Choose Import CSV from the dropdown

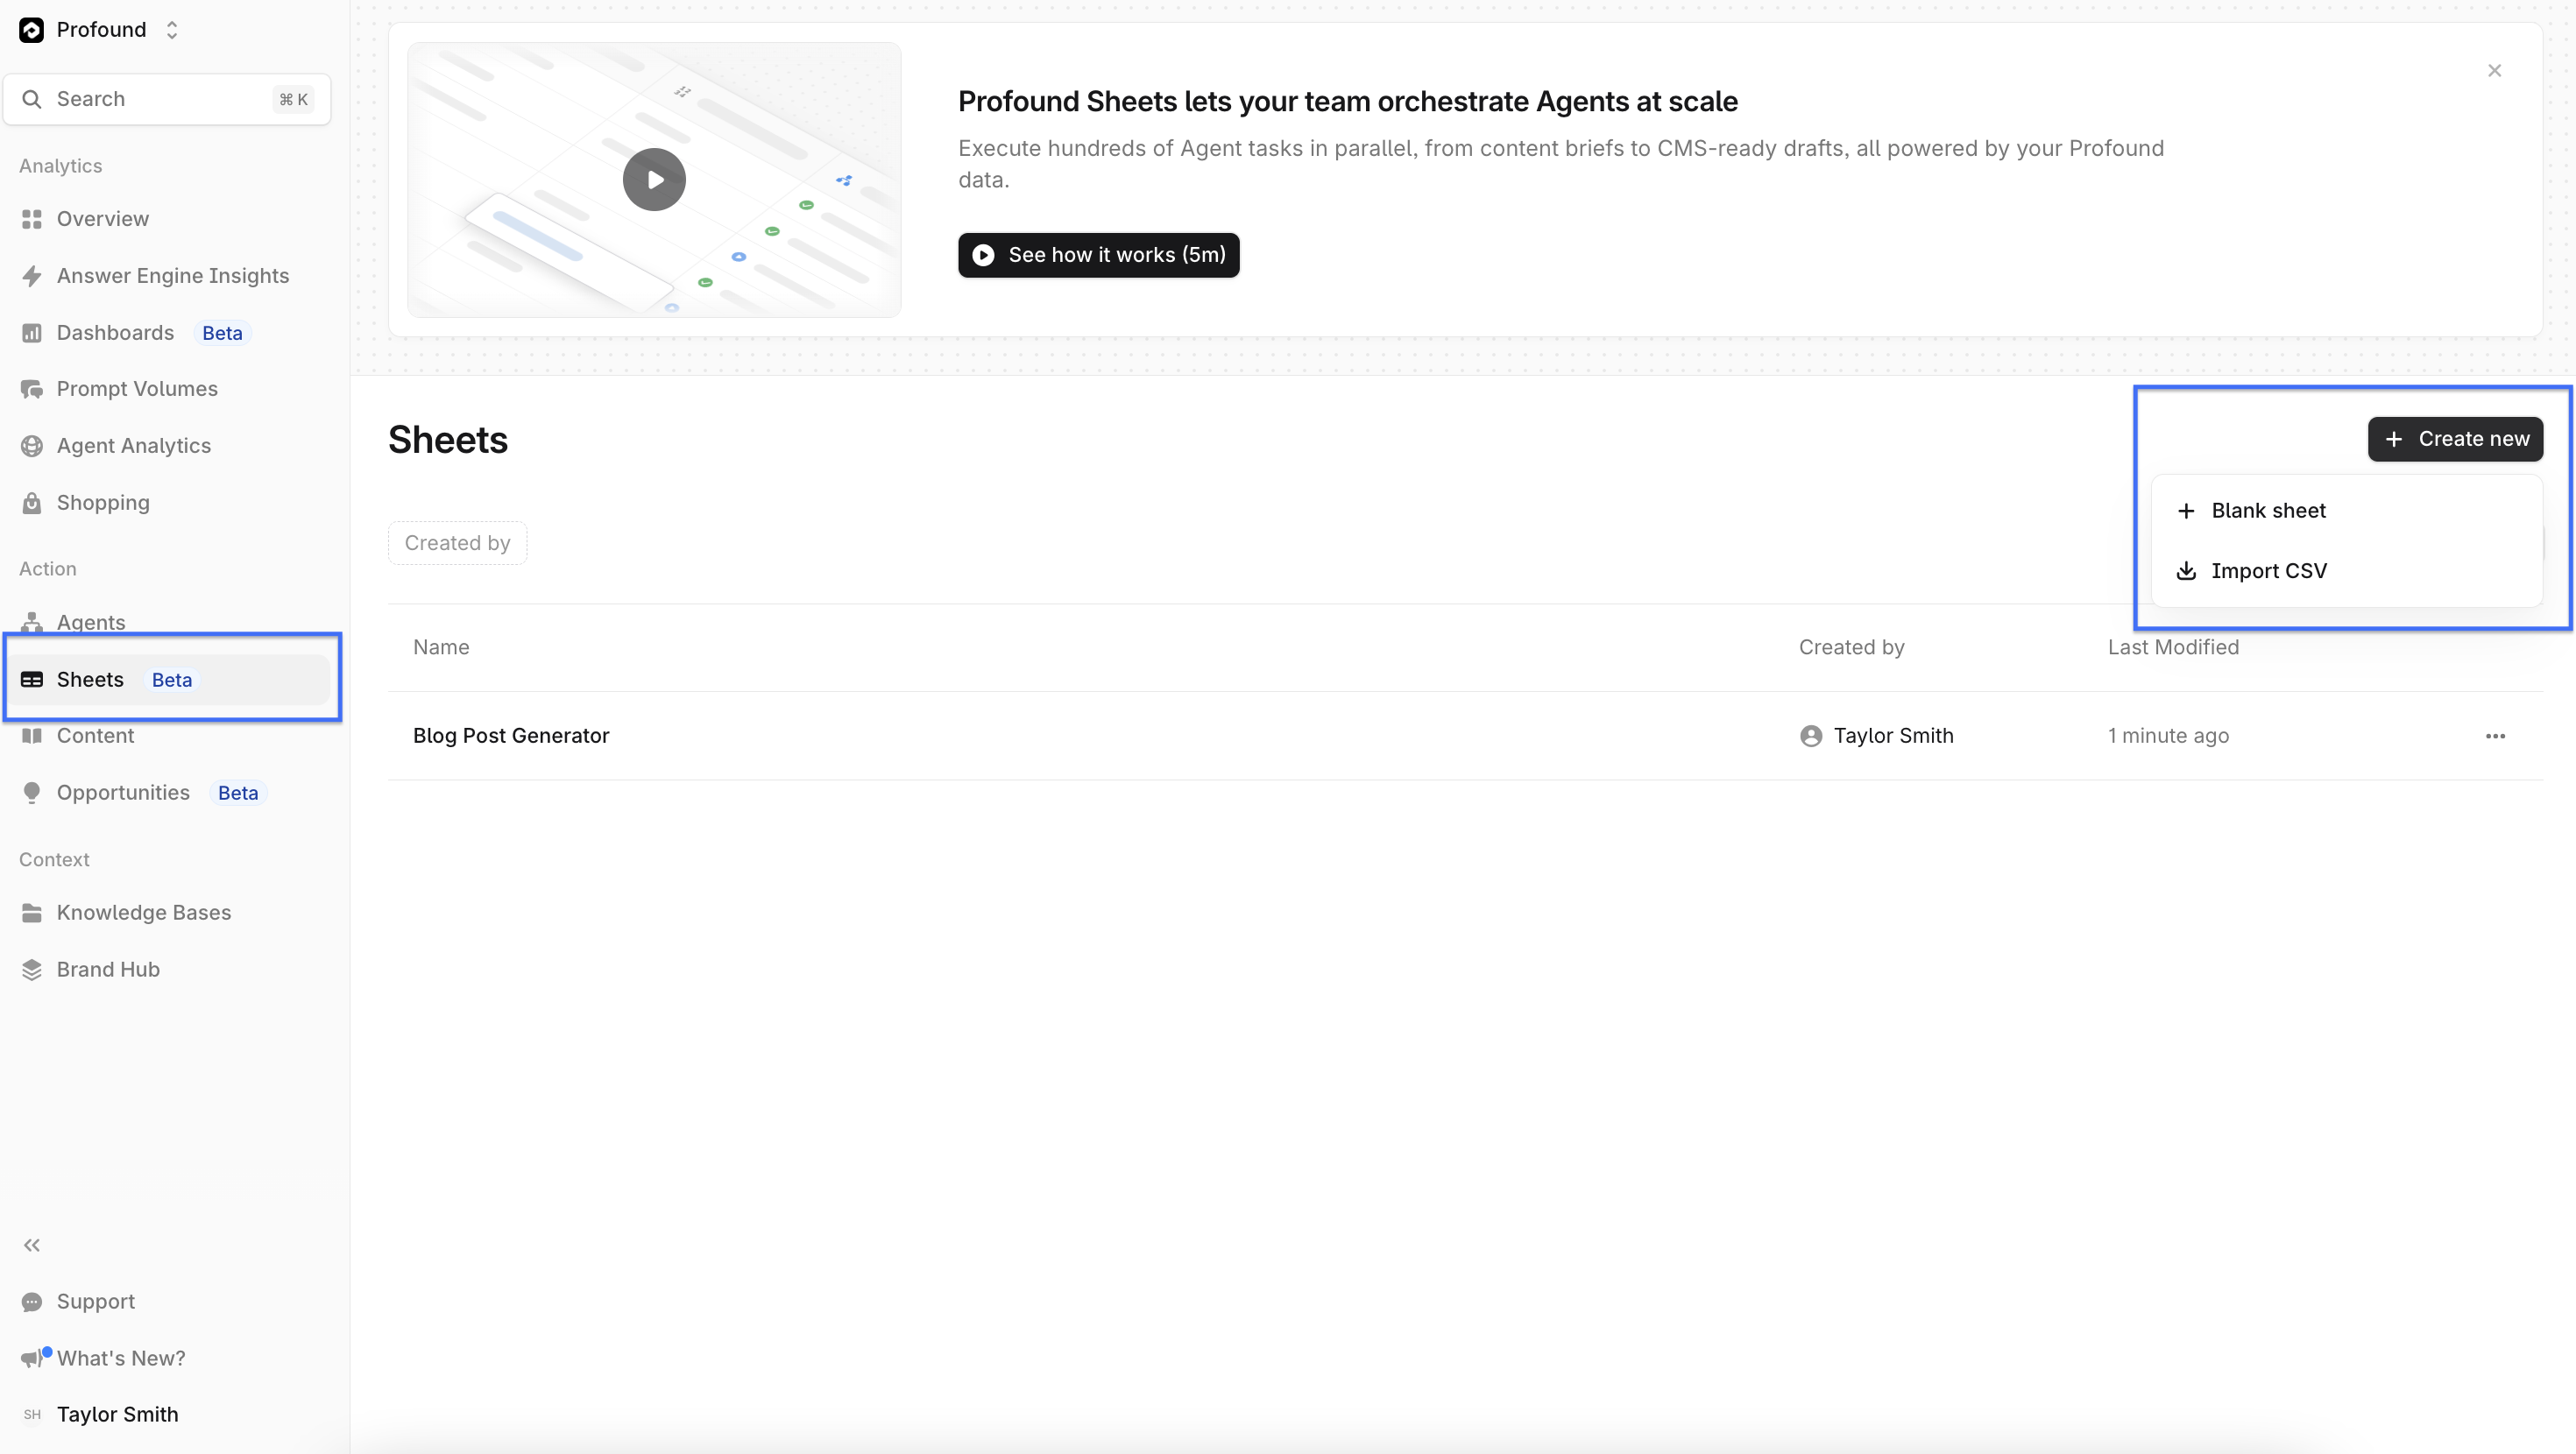(2347, 571)
